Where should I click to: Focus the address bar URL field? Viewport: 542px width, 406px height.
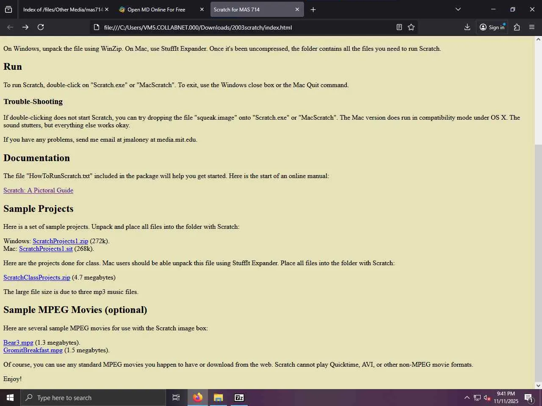246,27
